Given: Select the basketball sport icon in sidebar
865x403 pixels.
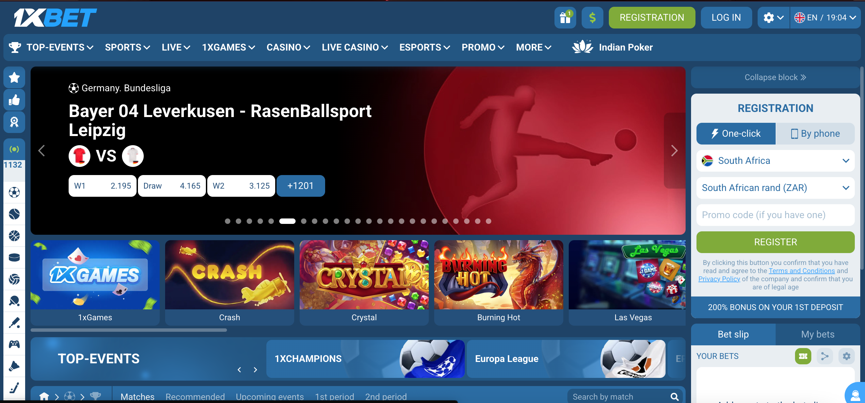Looking at the screenshot, I should click(x=14, y=236).
